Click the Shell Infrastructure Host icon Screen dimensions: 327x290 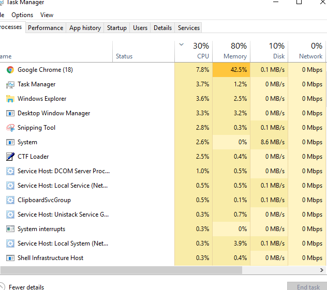[x=10, y=258]
